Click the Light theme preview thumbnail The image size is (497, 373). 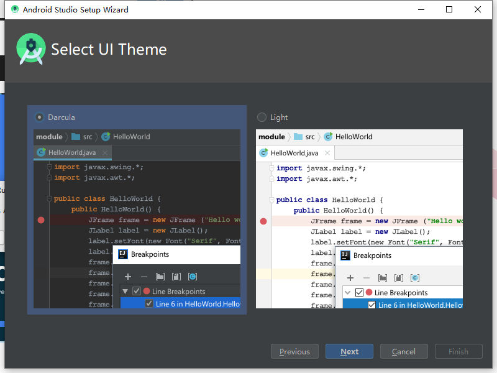click(359, 219)
